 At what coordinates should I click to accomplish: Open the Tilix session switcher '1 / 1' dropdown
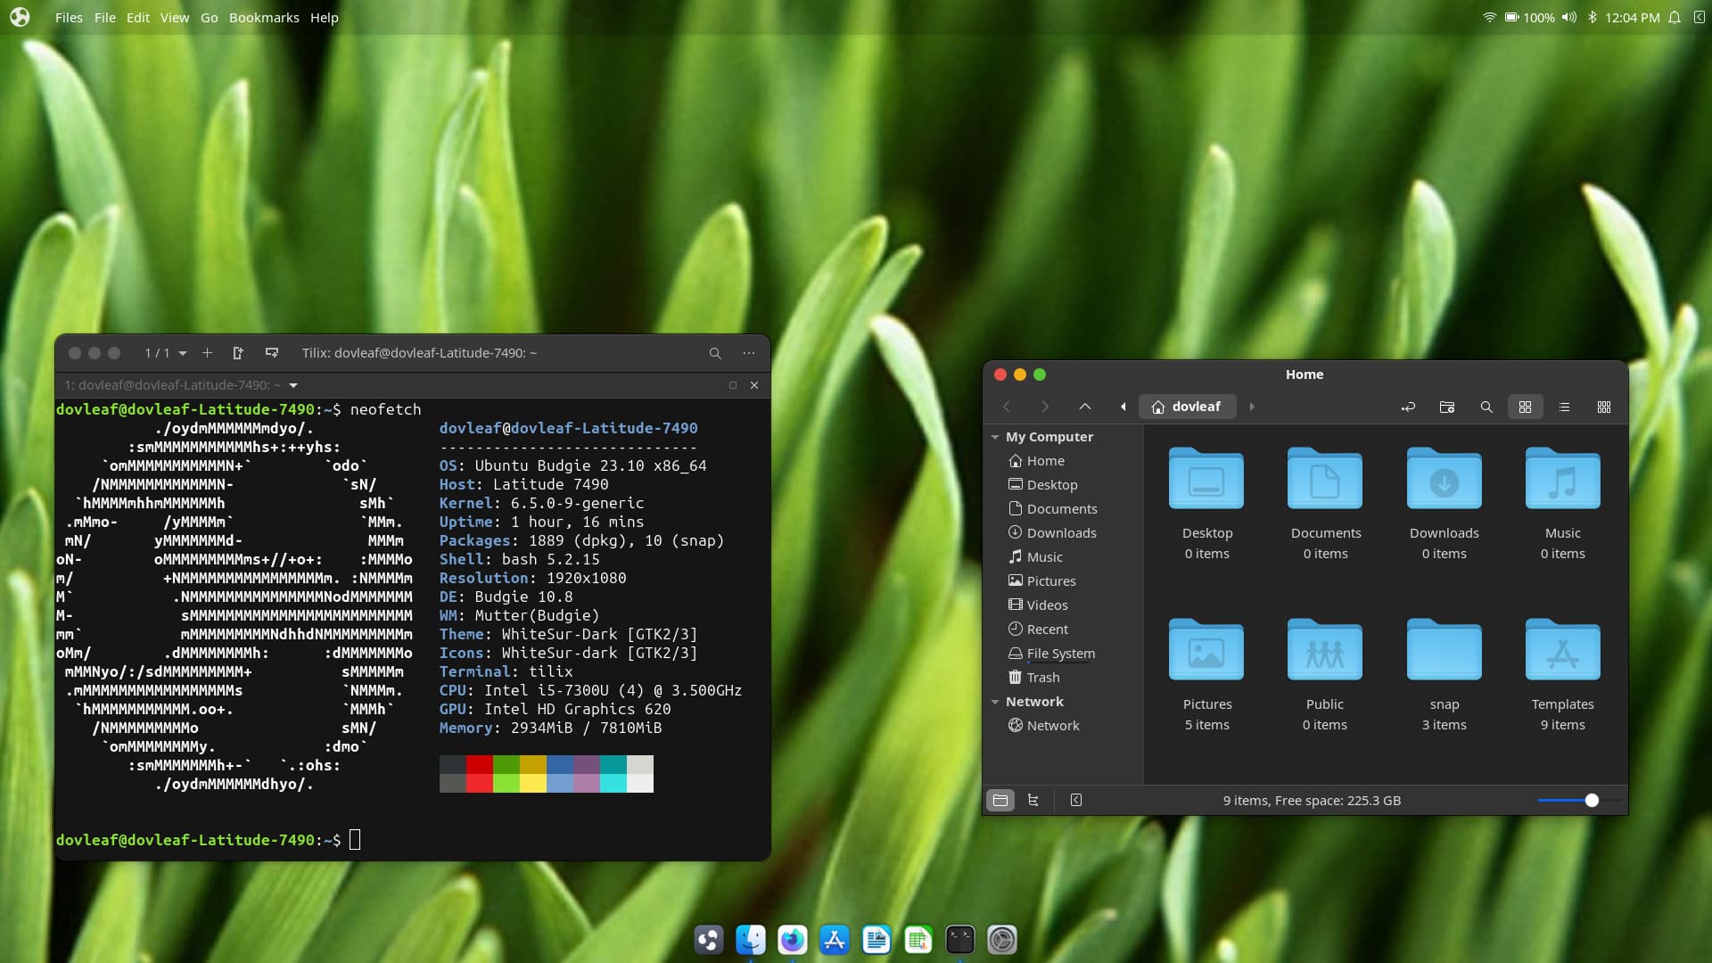tap(166, 353)
